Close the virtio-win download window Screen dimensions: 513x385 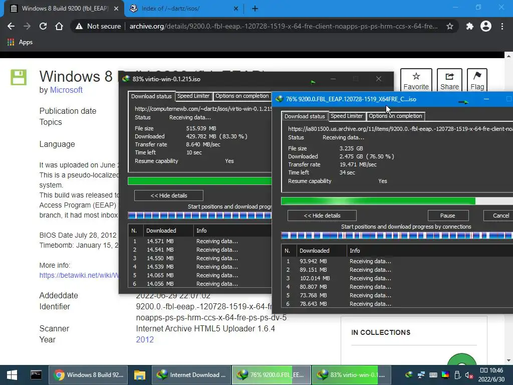pos(379,79)
